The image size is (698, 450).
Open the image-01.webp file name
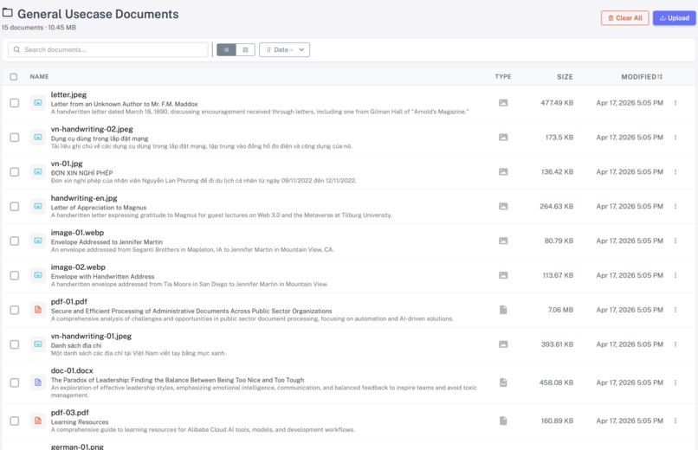click(77, 233)
